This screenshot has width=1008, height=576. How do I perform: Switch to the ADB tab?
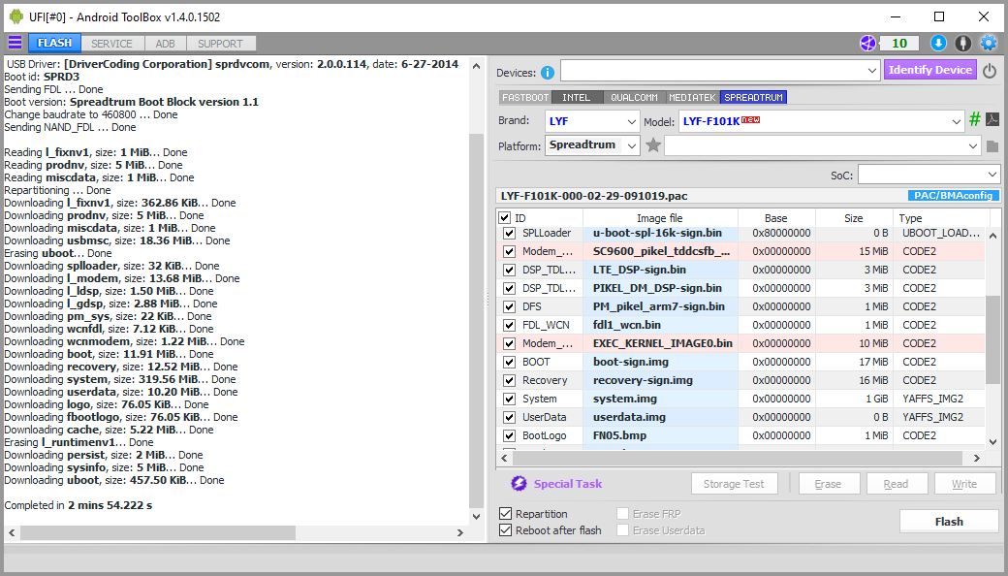165,44
